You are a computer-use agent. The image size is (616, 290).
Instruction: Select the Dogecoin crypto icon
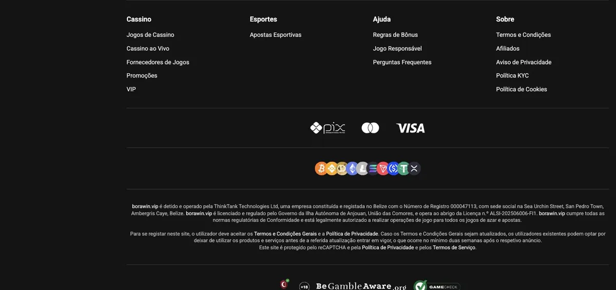coord(342,169)
